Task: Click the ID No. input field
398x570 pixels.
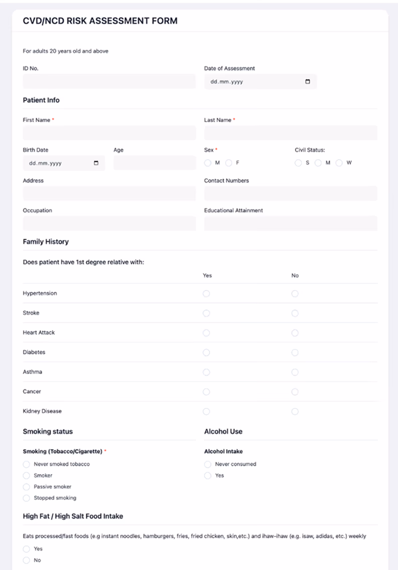Action: [109, 81]
